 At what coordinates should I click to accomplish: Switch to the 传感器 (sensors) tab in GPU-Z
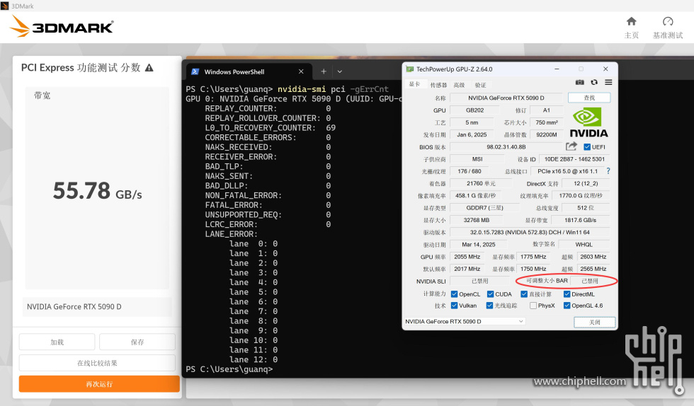(x=438, y=85)
